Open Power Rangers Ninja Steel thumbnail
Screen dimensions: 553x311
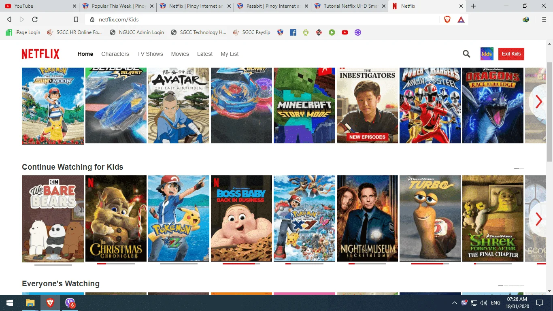coord(430,105)
